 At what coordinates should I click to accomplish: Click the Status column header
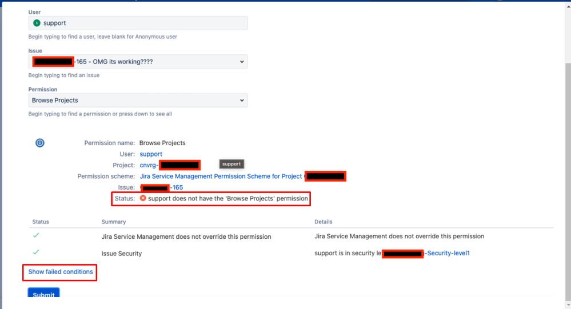41,222
